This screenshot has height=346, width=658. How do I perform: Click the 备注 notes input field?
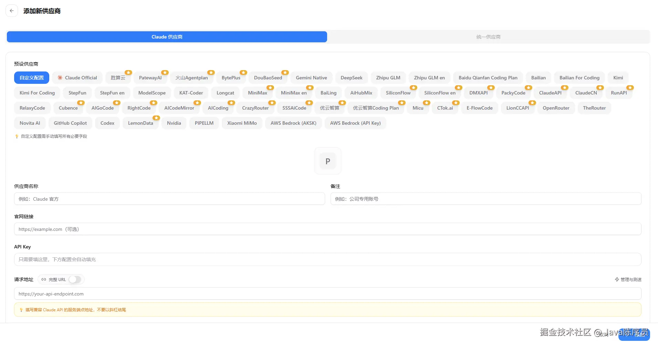(x=486, y=199)
